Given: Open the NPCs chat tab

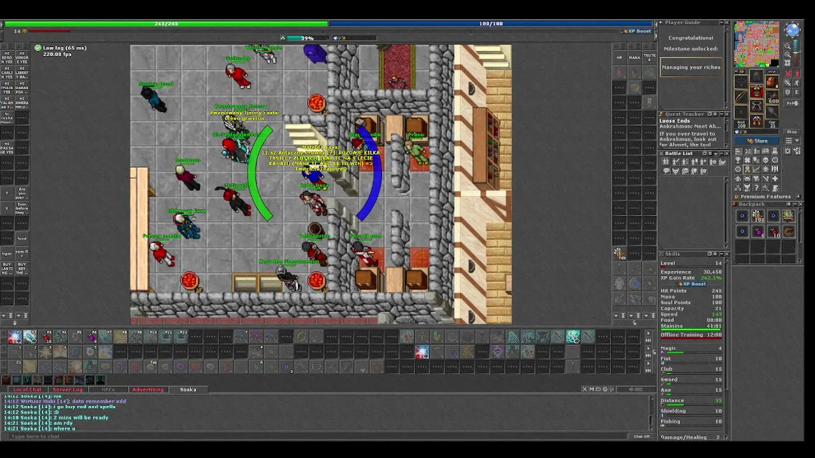Looking at the screenshot, I should coord(108,389).
